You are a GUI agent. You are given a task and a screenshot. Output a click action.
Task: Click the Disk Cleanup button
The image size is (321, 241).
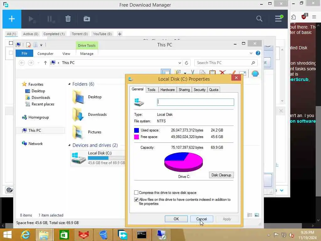pyautogui.click(x=221, y=175)
